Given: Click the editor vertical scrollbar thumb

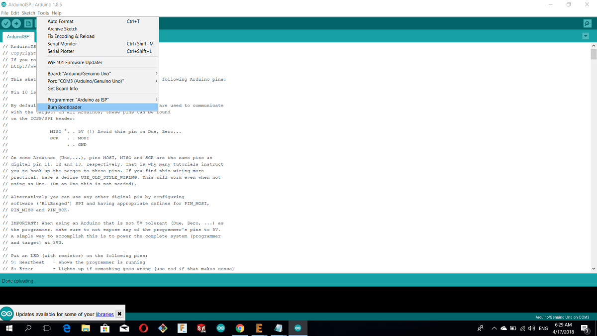Looking at the screenshot, I should click(594, 54).
